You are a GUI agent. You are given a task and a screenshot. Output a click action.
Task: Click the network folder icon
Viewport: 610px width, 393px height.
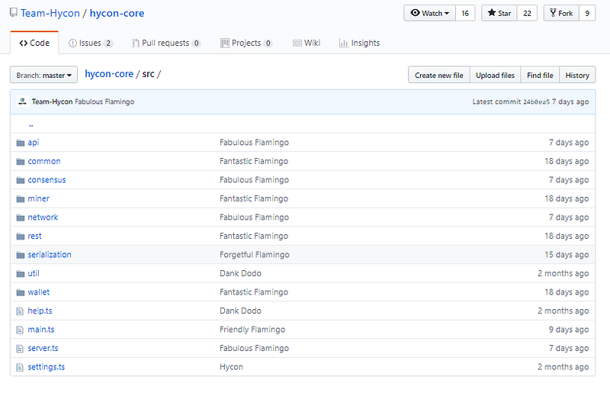click(x=21, y=217)
